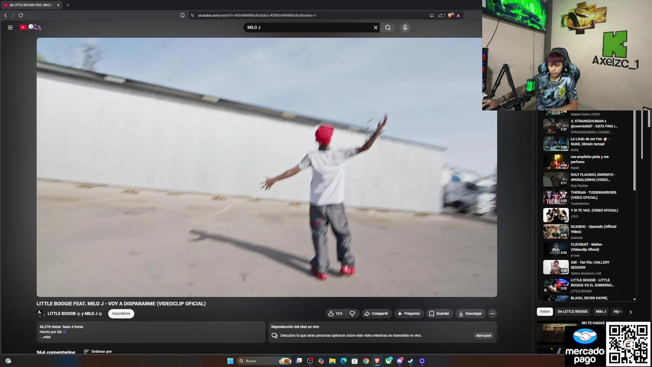Open THERIAN - TUSSIWARRIORS thumbnail
The height and width of the screenshot is (367, 652).
coord(556,197)
